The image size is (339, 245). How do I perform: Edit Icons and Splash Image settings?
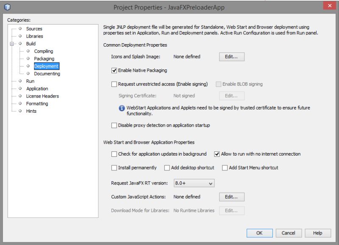(x=231, y=56)
